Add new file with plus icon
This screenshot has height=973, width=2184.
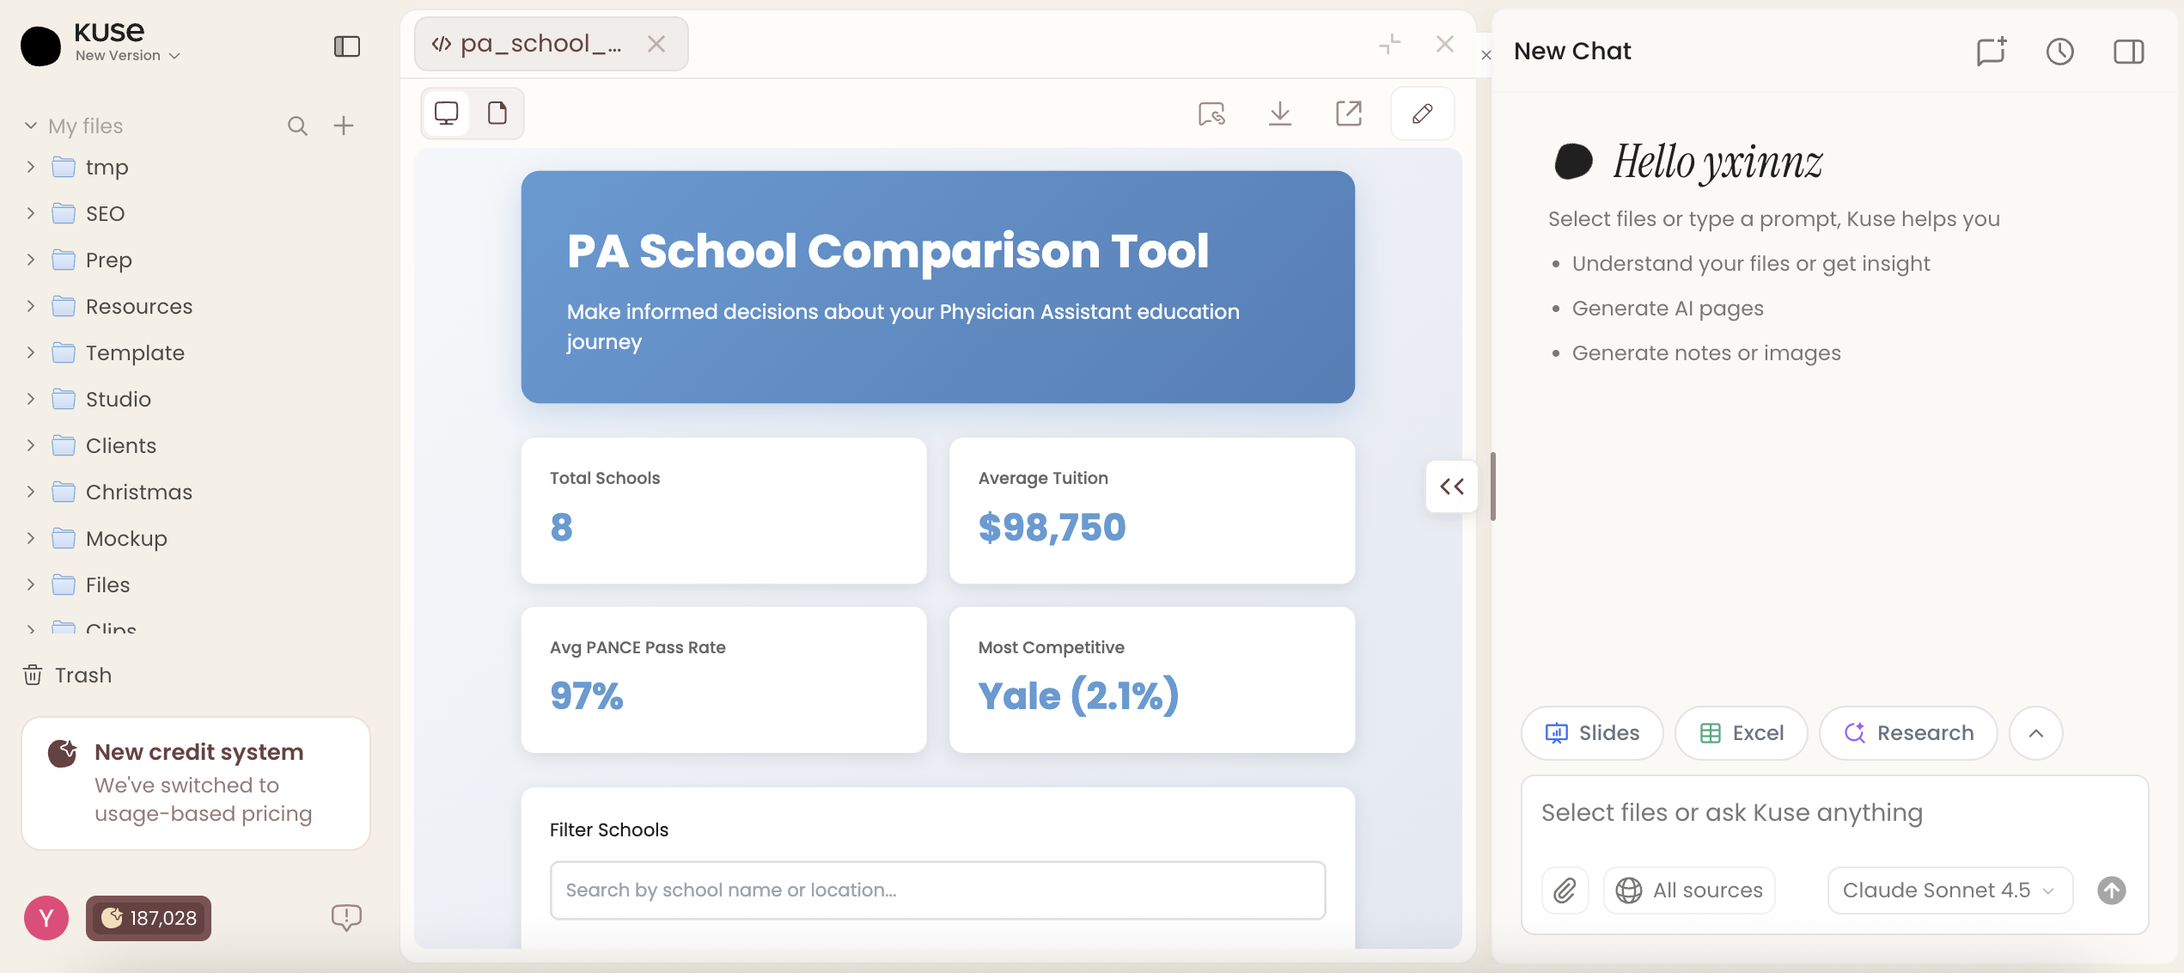click(344, 126)
